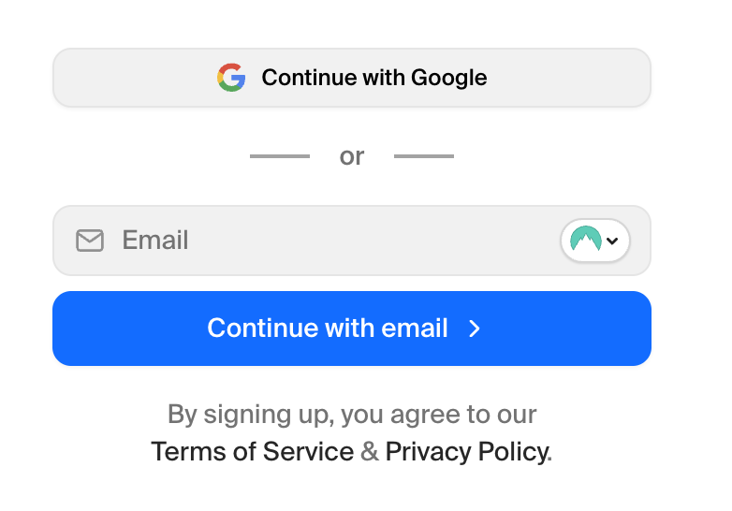Image resolution: width=732 pixels, height=511 pixels.
Task: Click the divider line right of "or"
Action: 424,156
